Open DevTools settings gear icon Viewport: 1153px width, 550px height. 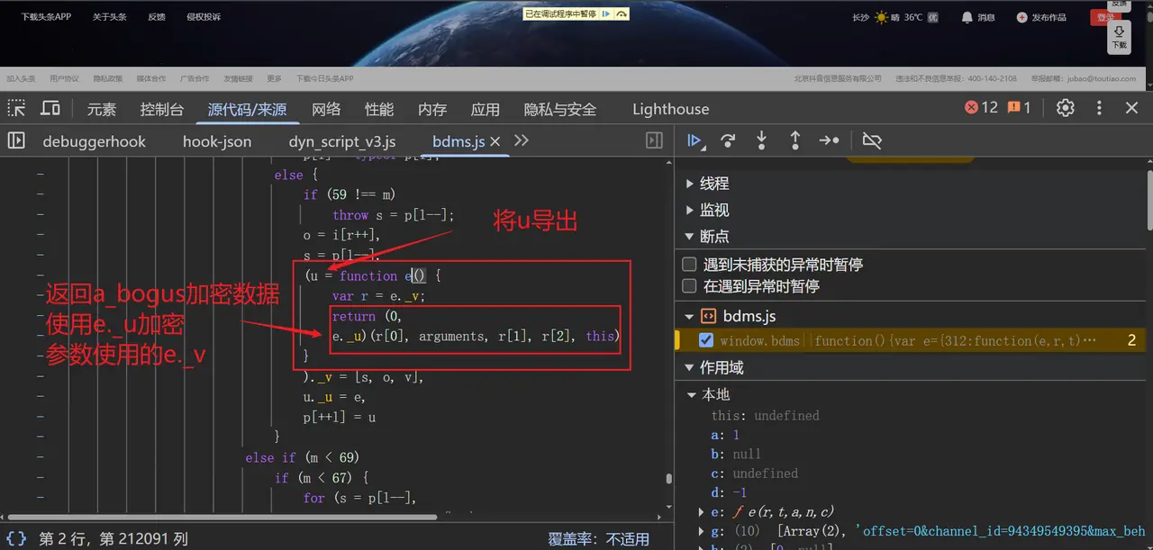1066,108
